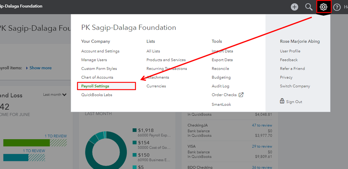The image size is (348, 169).
Task: Click the Order Checks external link icon
Action: (x=241, y=95)
